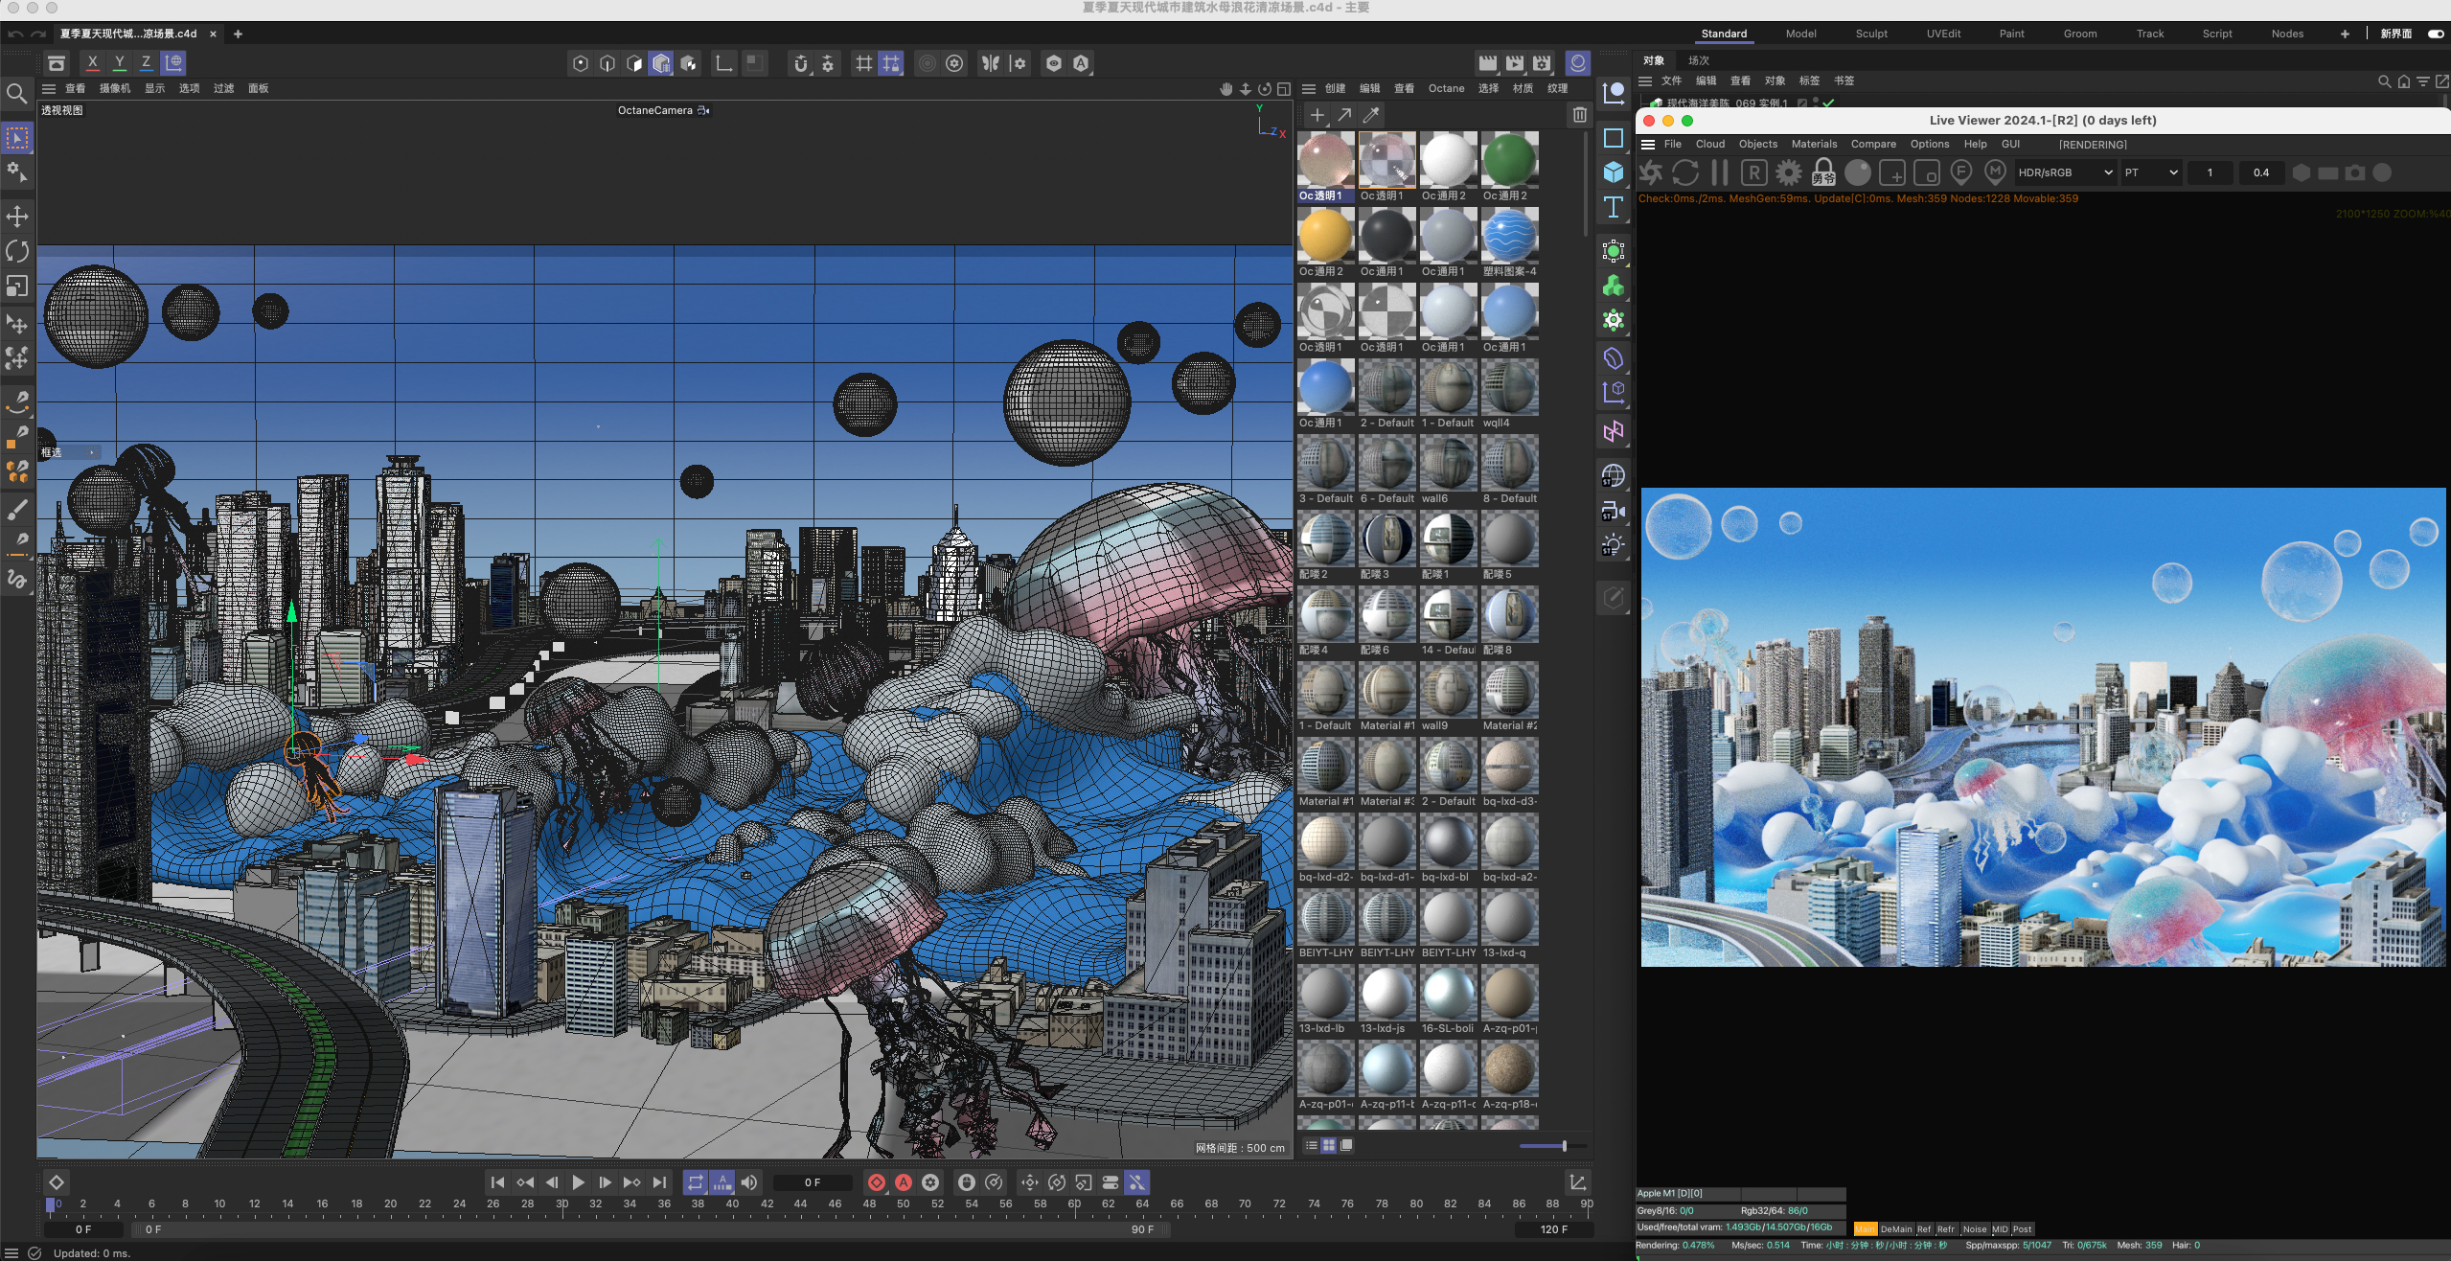Add a Cube primitive from the palette
This screenshot has width=2451, height=1261.
pyautogui.click(x=1614, y=172)
